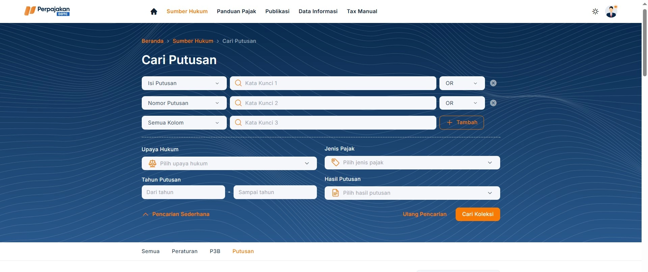Click the search icon in Kata Kunci 1
This screenshot has height=272, width=648.
click(238, 83)
